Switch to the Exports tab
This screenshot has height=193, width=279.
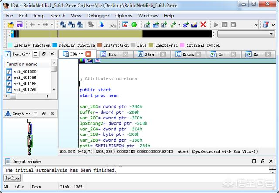pos(258,54)
